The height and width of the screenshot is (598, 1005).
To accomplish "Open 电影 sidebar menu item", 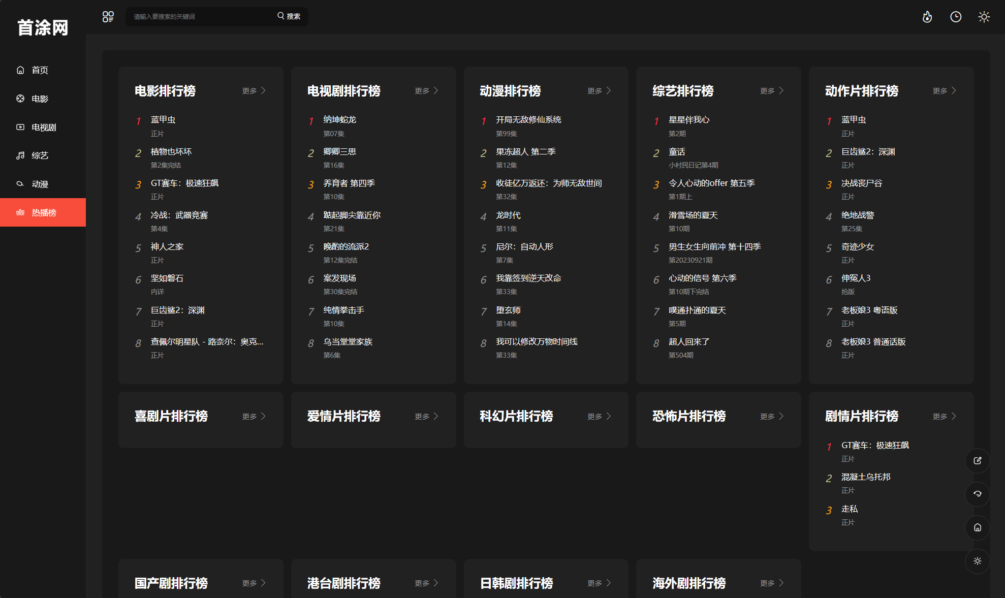I will 40,99.
